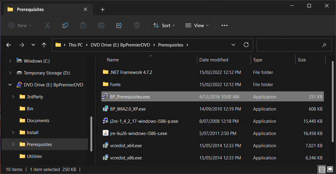Click the Paste clipboard icon
Viewport: 336px width, 174px height.
point(83,25)
